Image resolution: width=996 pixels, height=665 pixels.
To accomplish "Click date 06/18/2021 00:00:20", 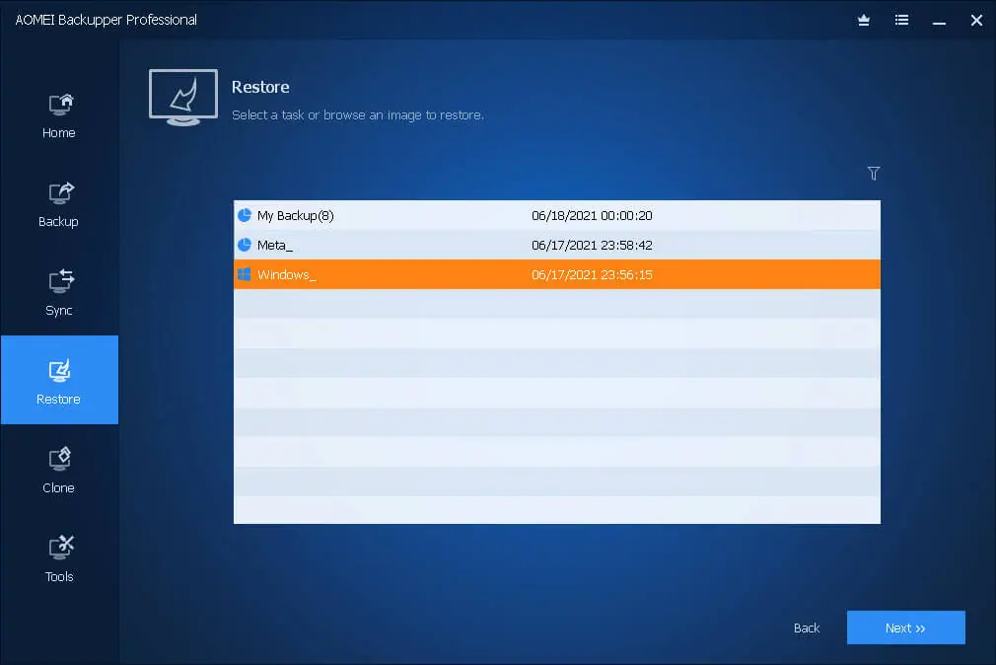I will coord(592,215).
